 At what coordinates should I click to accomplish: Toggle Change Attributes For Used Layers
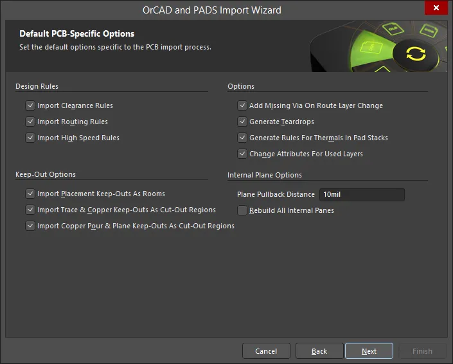click(x=242, y=154)
